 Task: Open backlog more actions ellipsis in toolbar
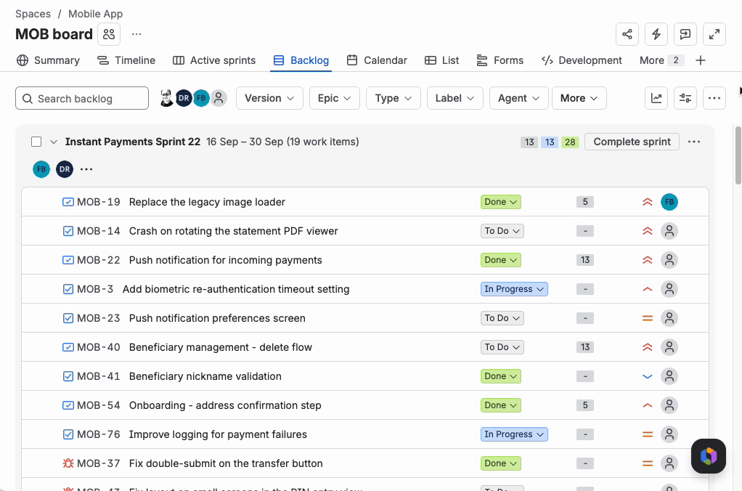[x=714, y=98]
